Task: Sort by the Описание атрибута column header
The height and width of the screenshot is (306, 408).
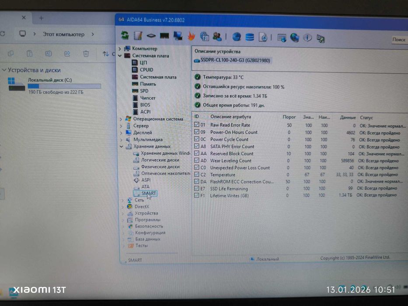Action: (x=230, y=117)
